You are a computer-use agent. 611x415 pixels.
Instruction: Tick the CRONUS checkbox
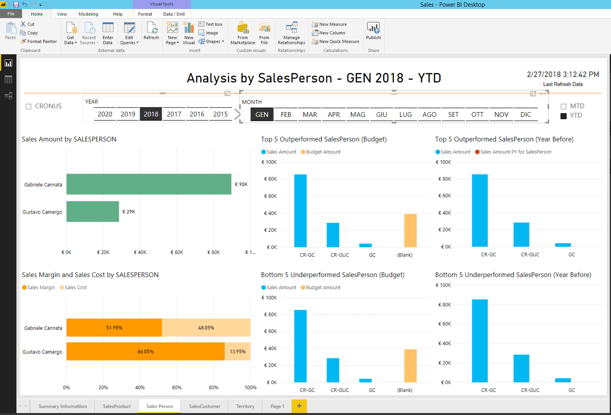(x=29, y=107)
